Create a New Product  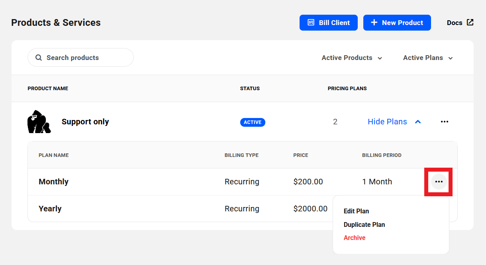397,23
